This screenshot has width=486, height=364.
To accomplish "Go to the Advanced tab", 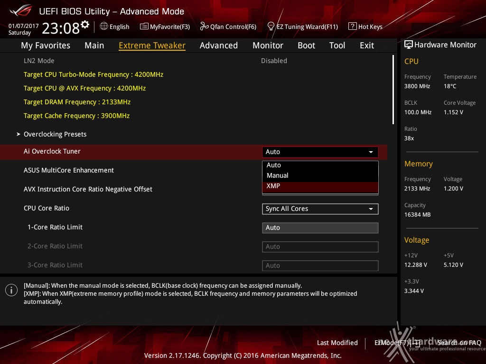I will pos(219,45).
